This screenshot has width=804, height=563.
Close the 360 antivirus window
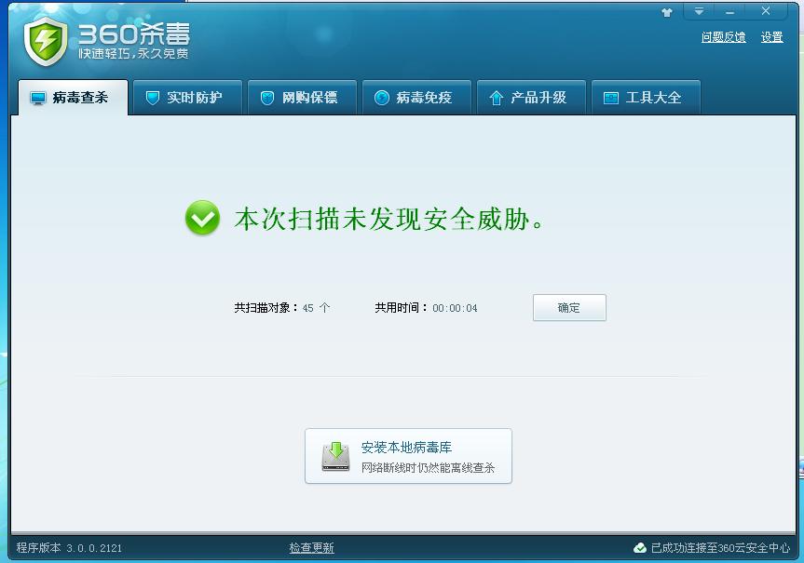coord(766,11)
